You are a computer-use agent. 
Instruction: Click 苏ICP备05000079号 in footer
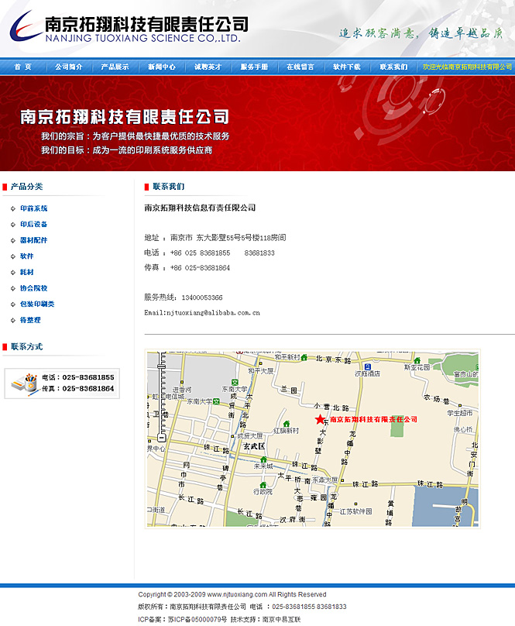coord(197,619)
